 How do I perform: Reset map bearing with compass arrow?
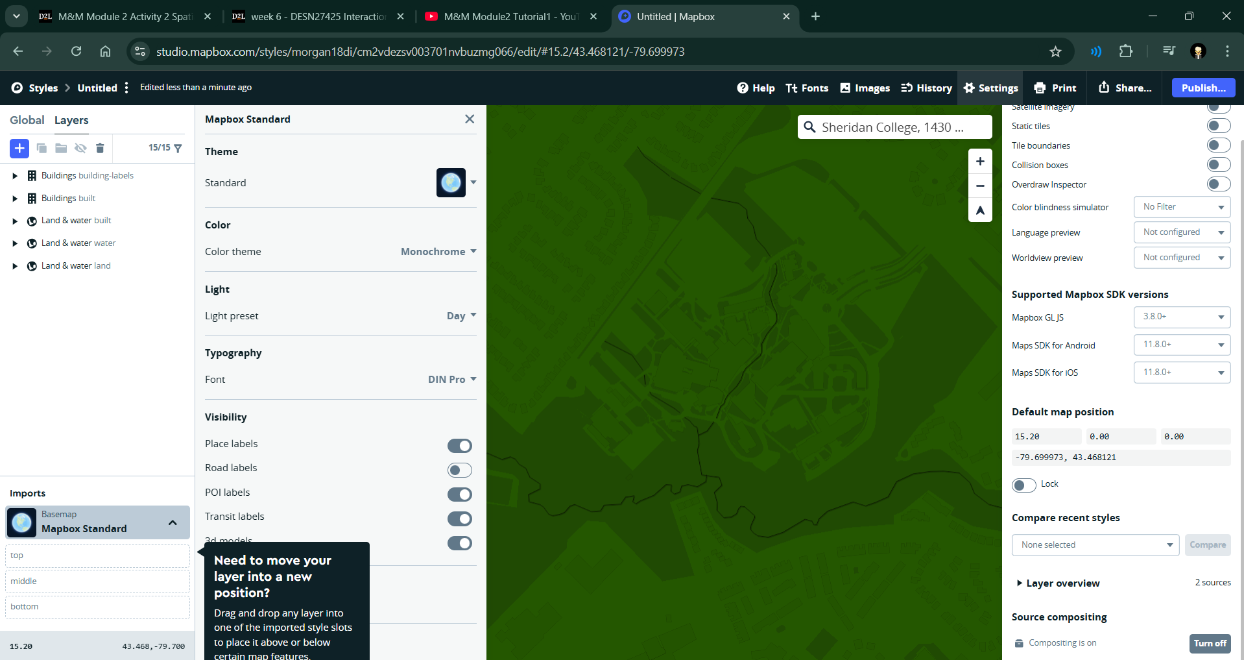click(x=980, y=210)
